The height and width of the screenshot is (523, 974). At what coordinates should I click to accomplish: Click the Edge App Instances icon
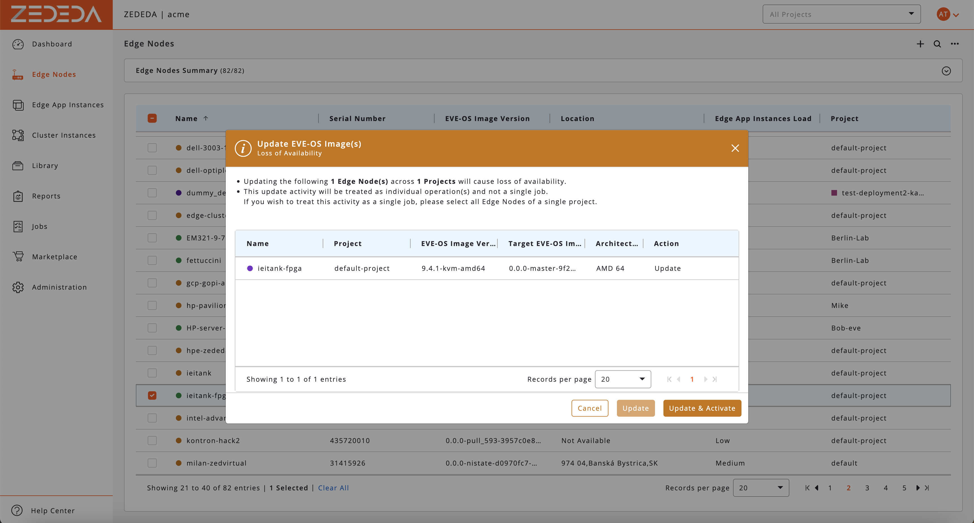(x=18, y=105)
